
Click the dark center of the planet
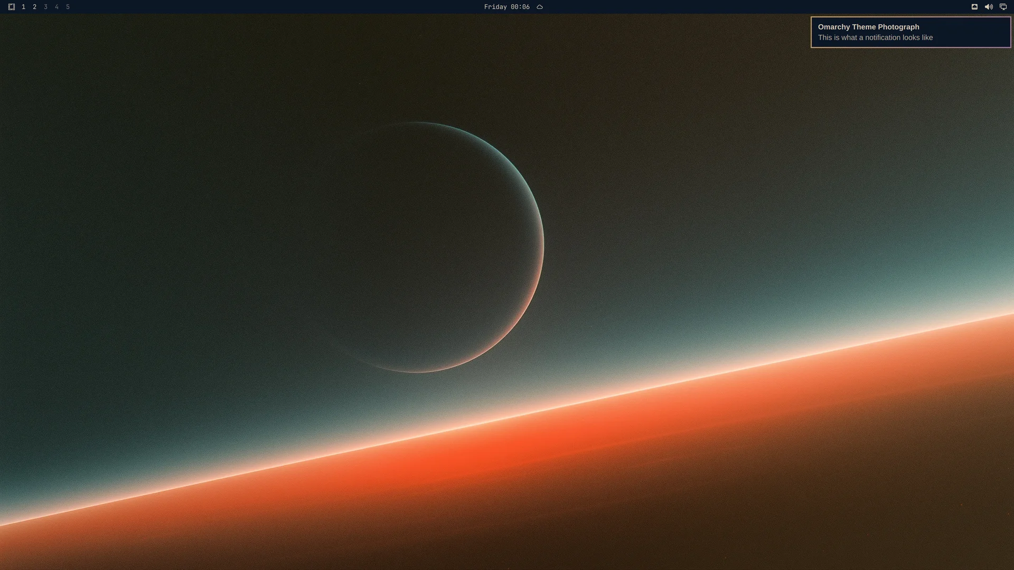coord(417,247)
